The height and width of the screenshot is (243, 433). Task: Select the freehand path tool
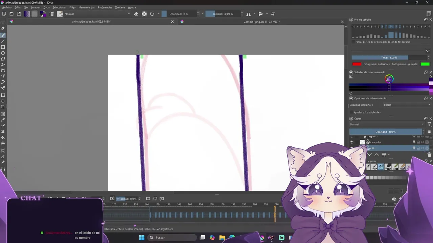(x=3, y=76)
